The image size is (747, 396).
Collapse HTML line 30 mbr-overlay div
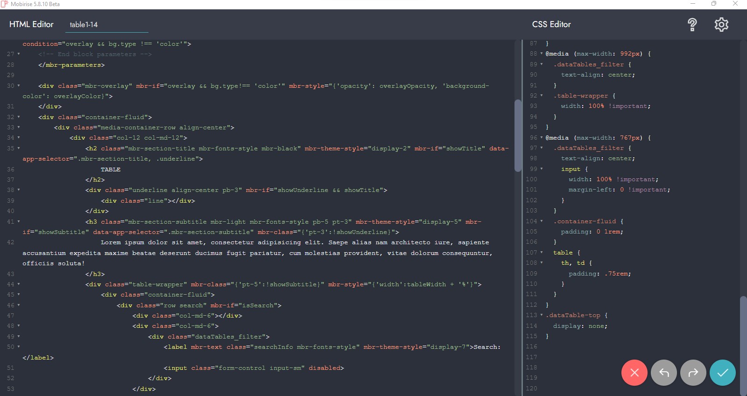pyautogui.click(x=19, y=86)
